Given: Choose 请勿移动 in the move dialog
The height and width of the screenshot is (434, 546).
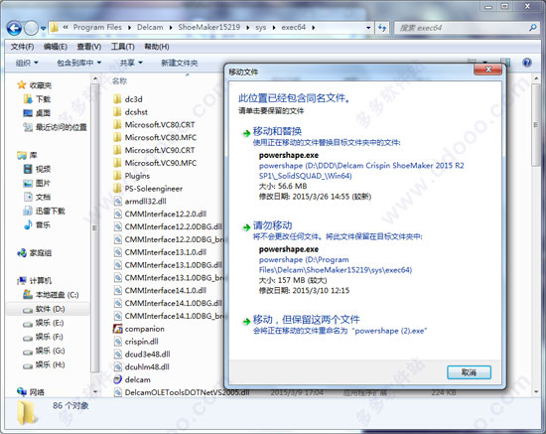Looking at the screenshot, I should coord(272,225).
